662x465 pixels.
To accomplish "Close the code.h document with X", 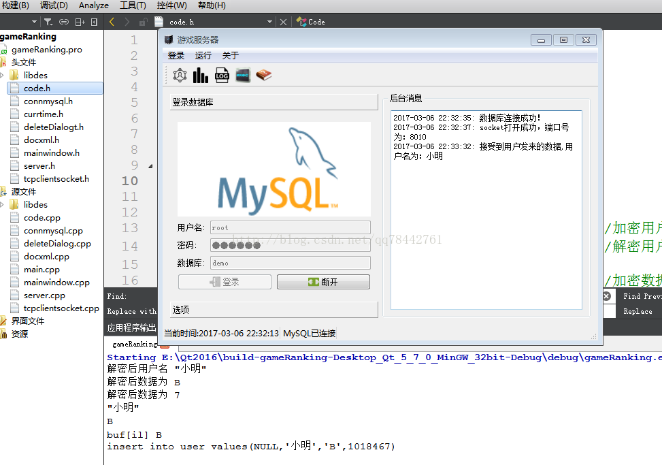I will coord(283,22).
